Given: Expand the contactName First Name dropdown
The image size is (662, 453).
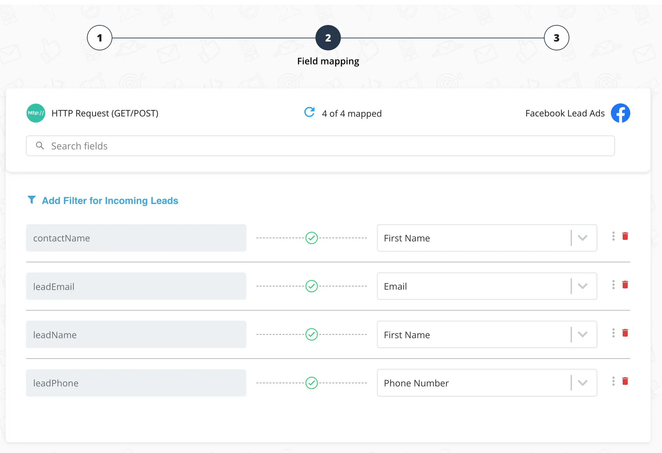Looking at the screenshot, I should (583, 238).
